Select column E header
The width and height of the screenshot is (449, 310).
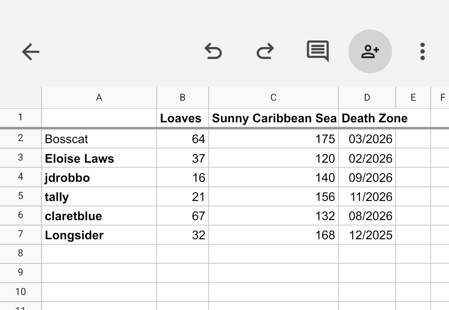pyautogui.click(x=413, y=98)
